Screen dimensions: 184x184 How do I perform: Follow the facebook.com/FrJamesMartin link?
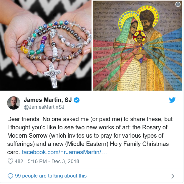pos(64,152)
